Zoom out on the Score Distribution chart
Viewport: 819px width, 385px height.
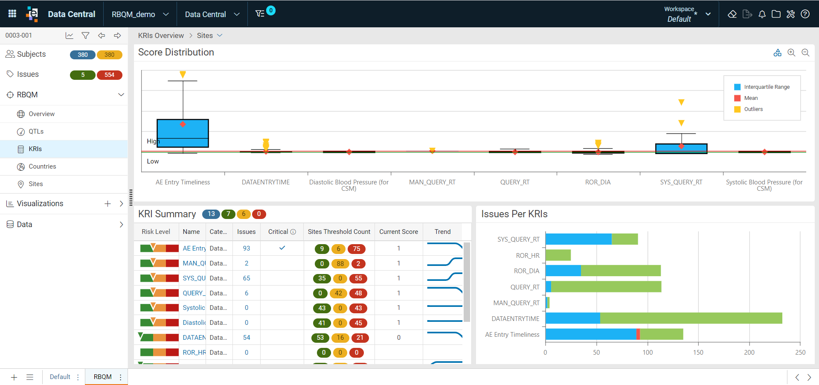click(805, 52)
